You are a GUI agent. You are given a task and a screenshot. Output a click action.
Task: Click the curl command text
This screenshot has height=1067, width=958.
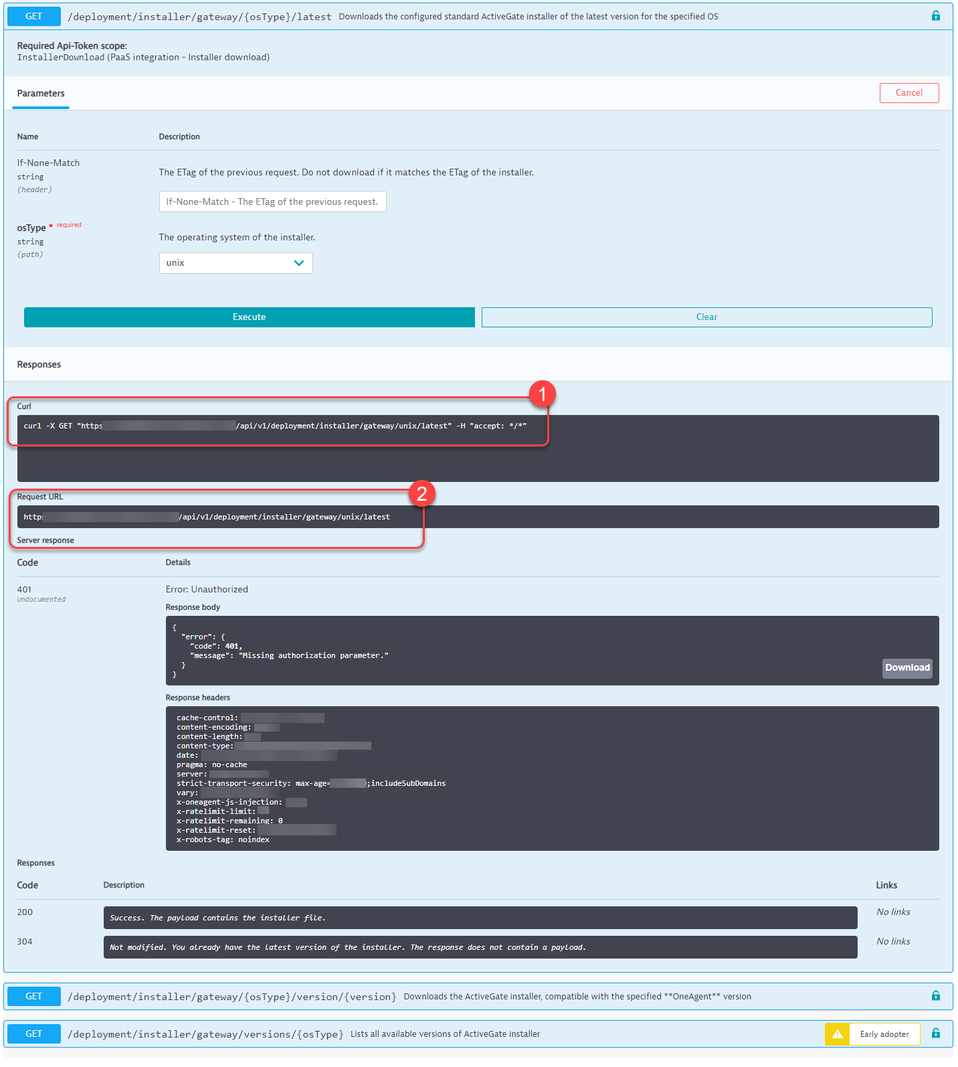tap(275, 426)
